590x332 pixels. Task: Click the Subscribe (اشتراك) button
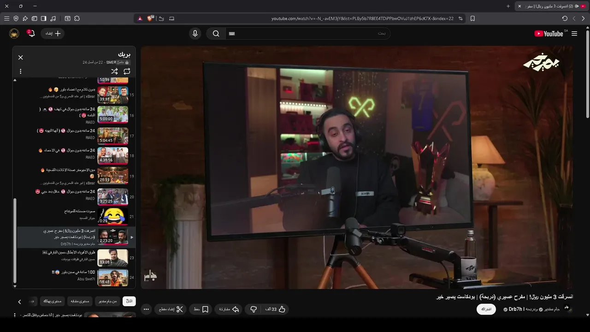click(x=486, y=309)
